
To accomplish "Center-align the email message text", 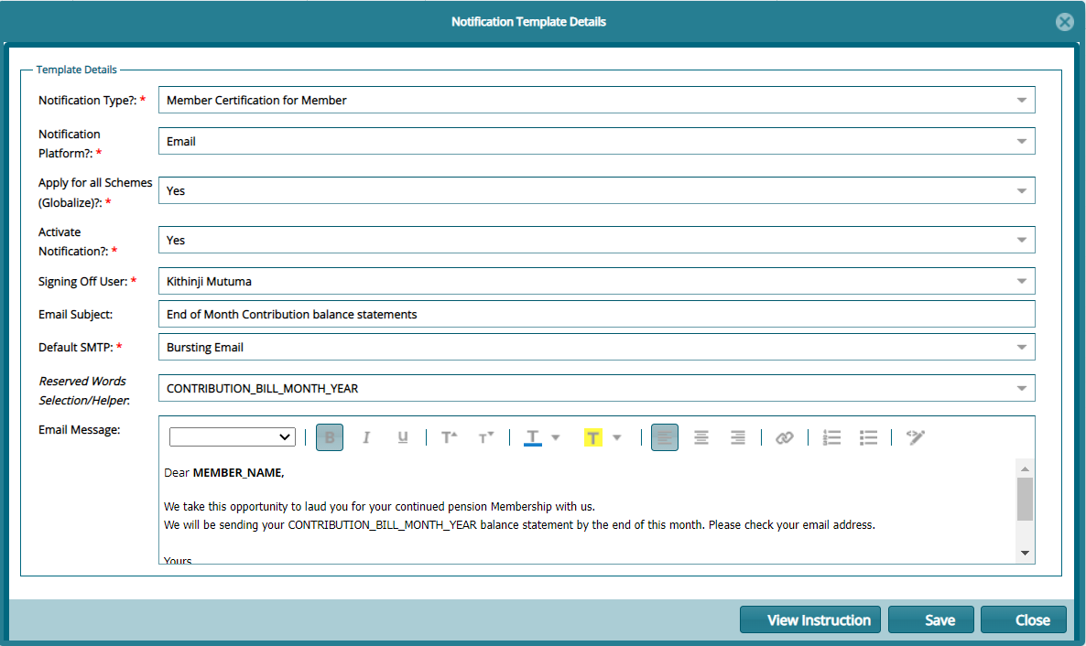I will pyautogui.click(x=700, y=436).
